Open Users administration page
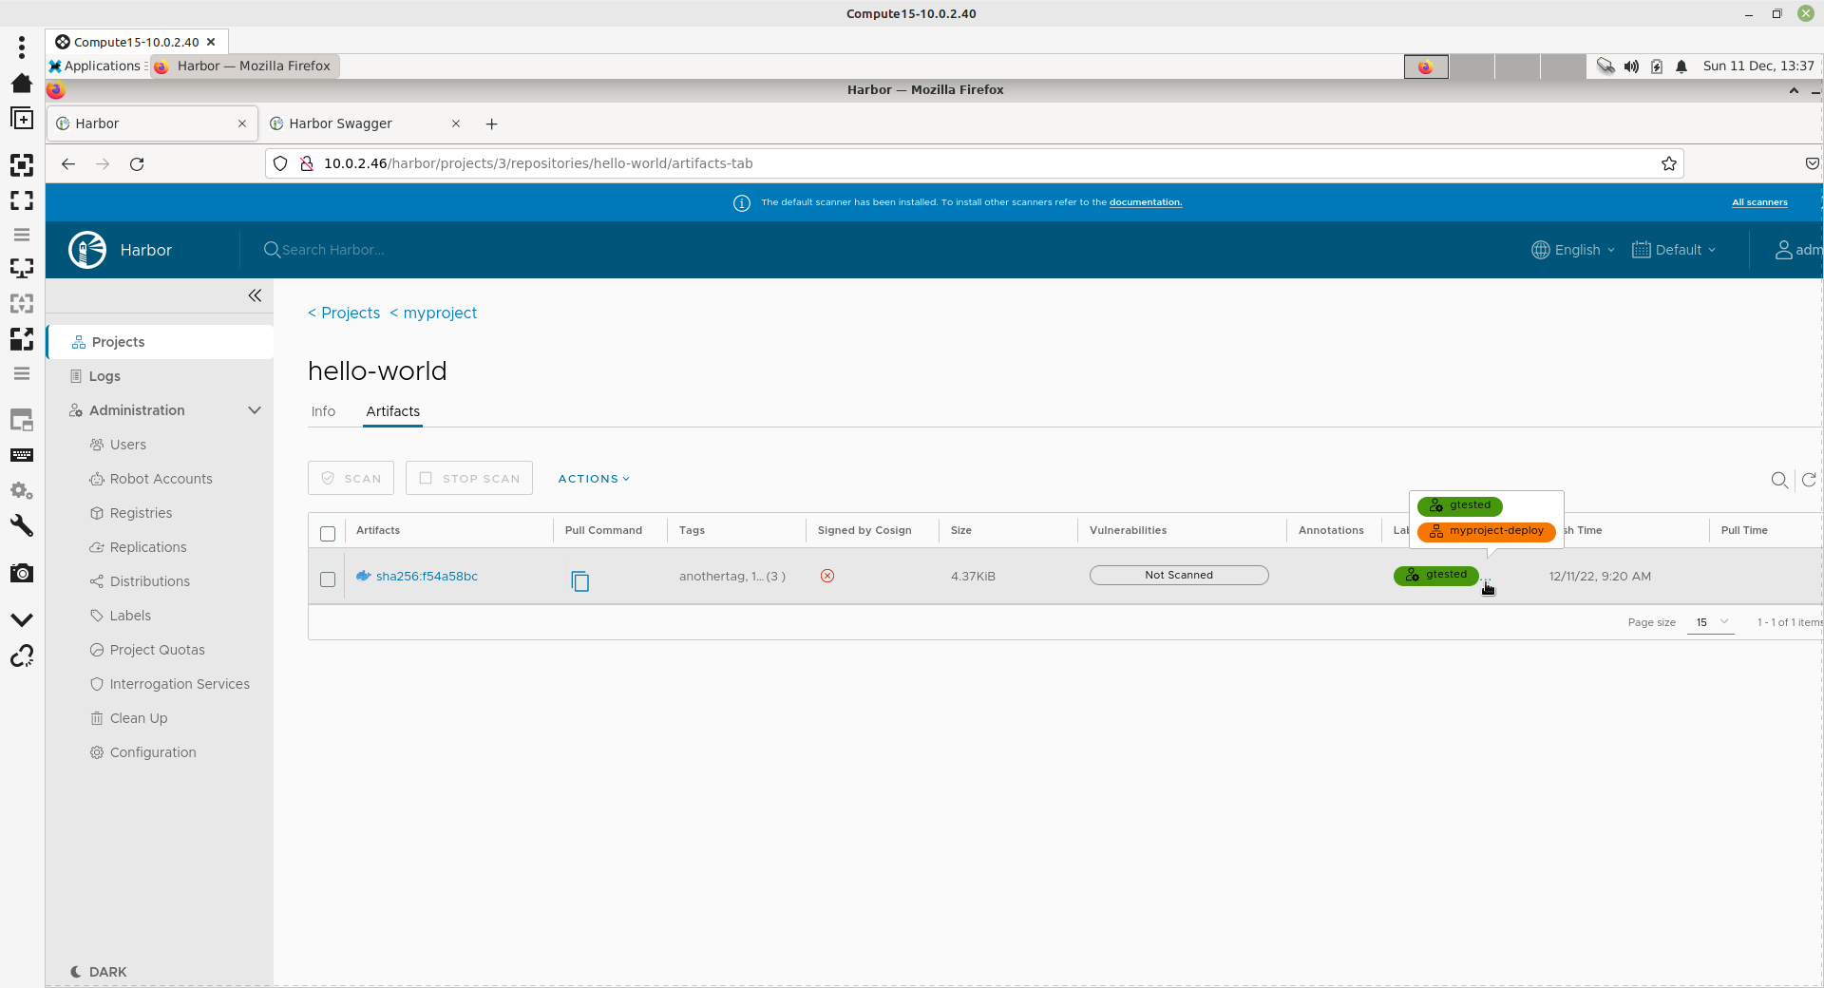Image resolution: width=1824 pixels, height=988 pixels. click(128, 445)
